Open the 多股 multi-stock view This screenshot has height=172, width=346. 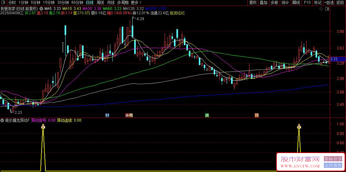(274, 3)
